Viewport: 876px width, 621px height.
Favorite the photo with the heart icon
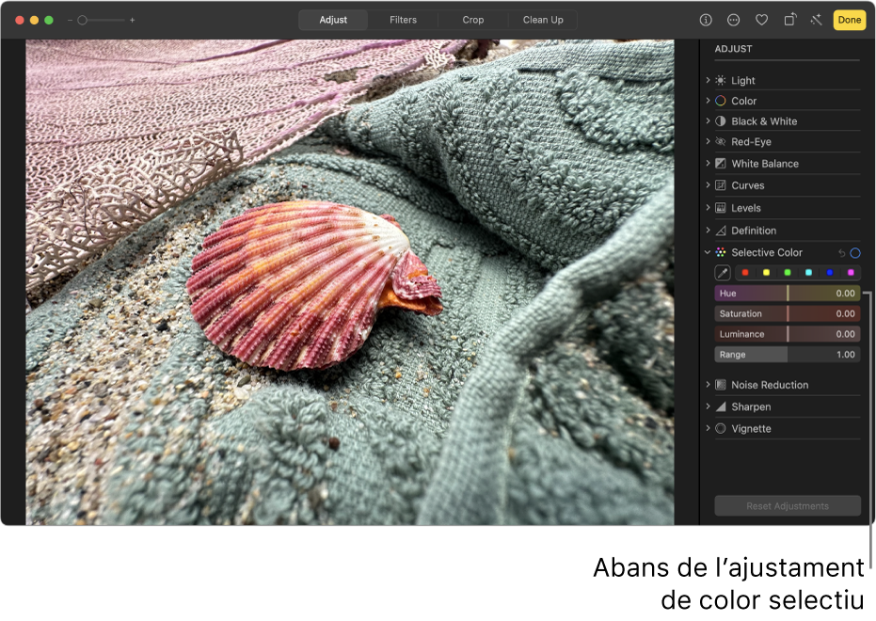761,20
